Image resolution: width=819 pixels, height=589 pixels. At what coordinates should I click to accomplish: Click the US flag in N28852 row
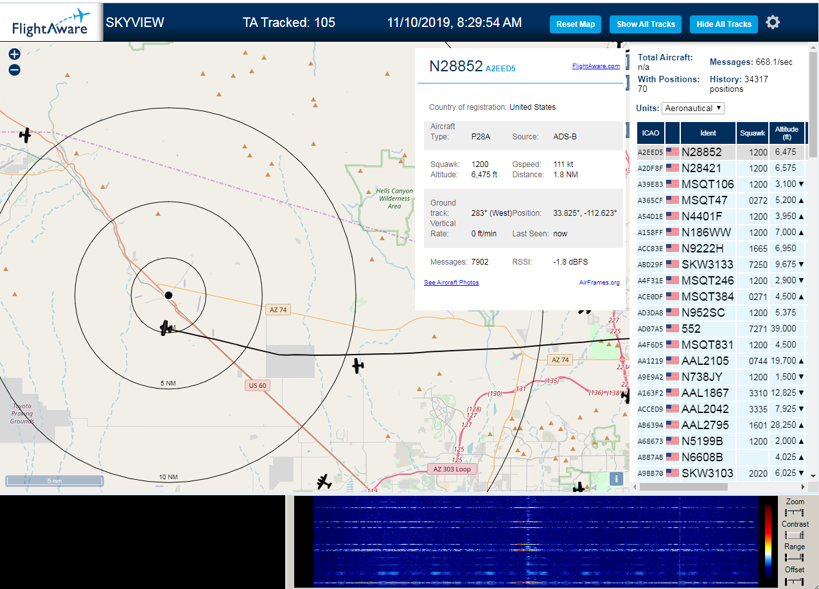point(673,152)
